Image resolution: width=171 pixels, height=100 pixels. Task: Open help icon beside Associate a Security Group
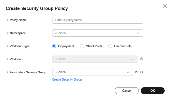[x=137, y=72]
